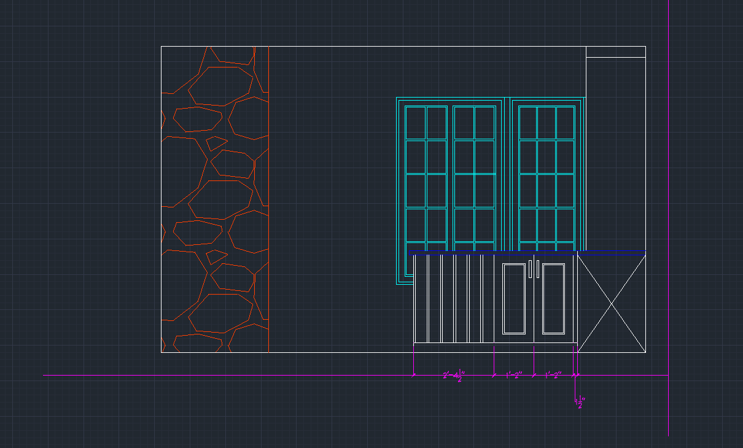The image size is (743, 448).
Task: Select the 2'-4½" dimension text
Action: tap(454, 376)
